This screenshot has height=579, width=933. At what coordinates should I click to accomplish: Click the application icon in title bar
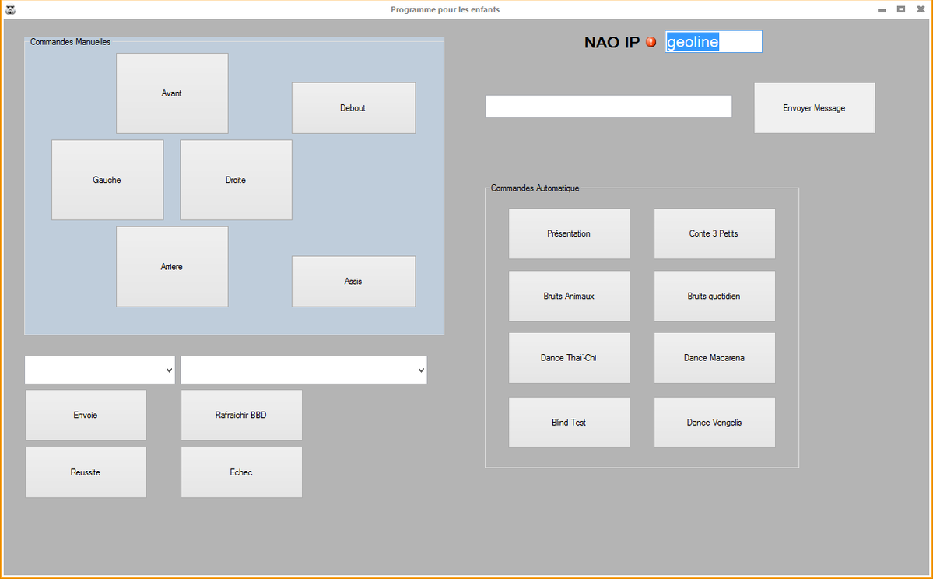9,9
